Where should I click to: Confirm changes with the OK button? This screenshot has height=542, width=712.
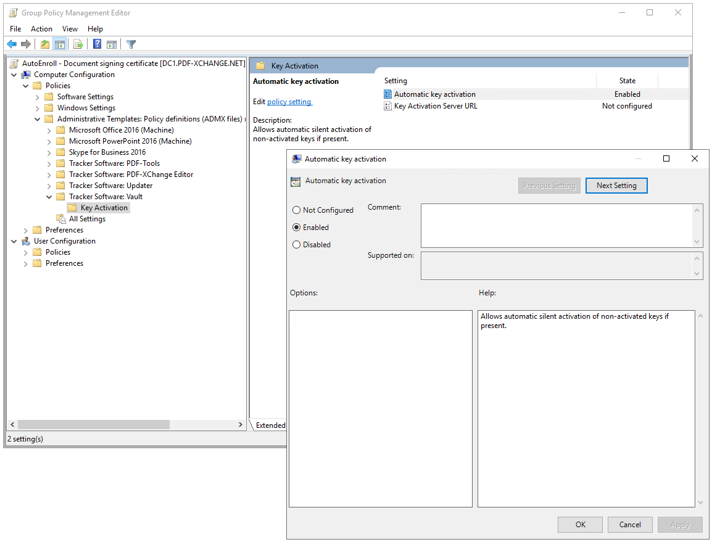(x=580, y=524)
